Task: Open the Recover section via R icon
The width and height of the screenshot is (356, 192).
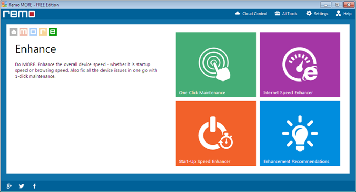Action: pyautogui.click(x=43, y=32)
